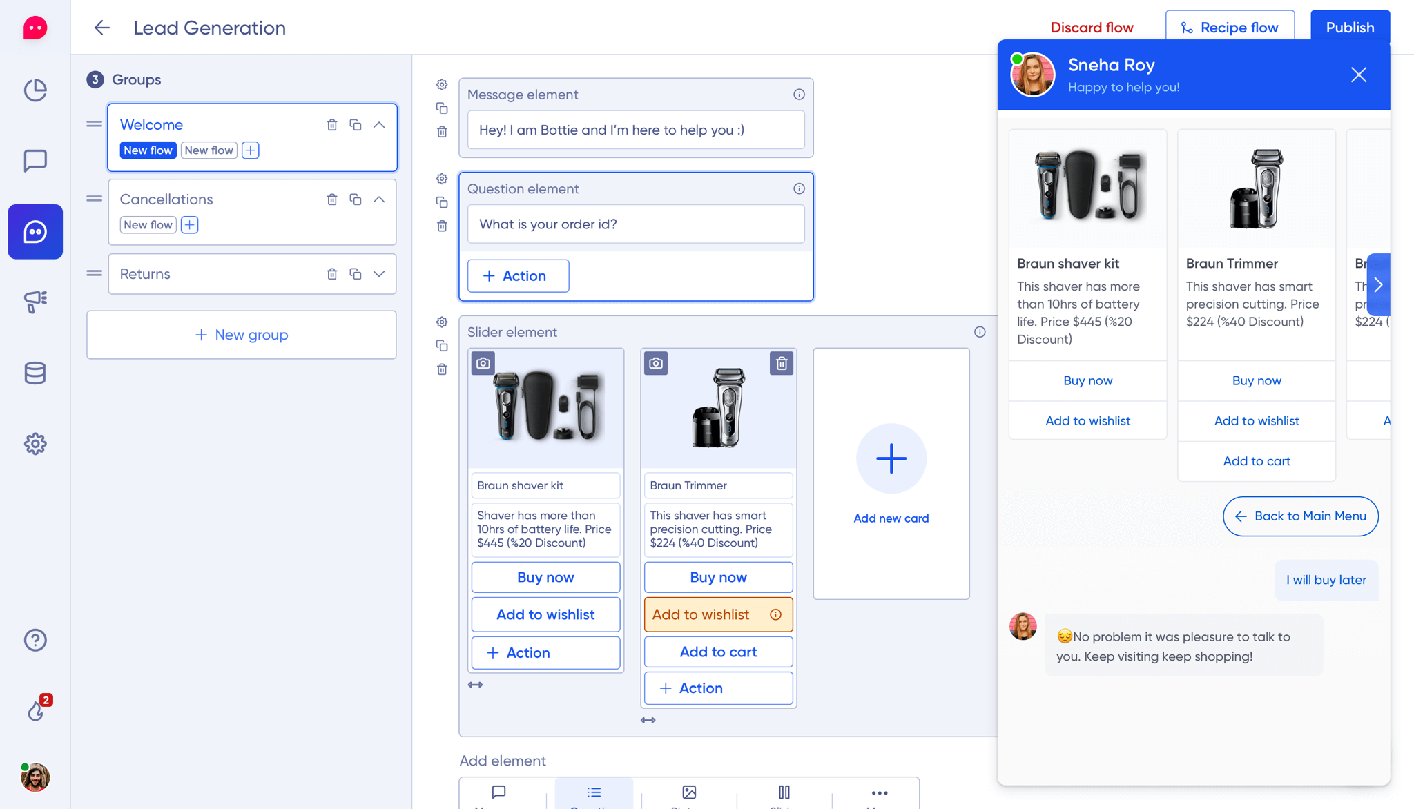Image resolution: width=1414 pixels, height=809 pixels.
Task: Delete the Braun Trimmer slider card
Action: click(782, 363)
